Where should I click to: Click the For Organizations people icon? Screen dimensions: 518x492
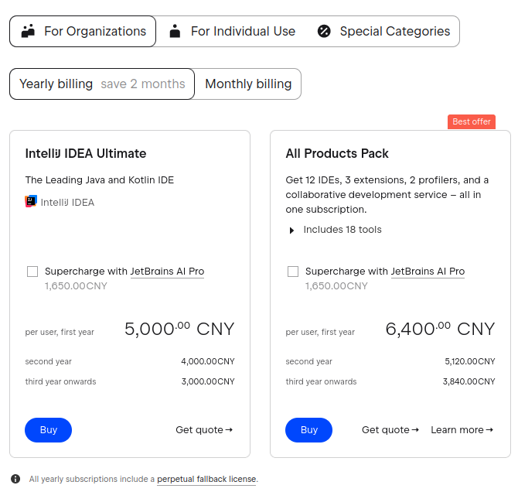tap(29, 32)
